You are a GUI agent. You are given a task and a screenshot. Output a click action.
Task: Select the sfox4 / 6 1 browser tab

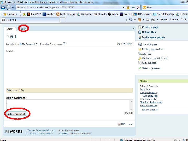(30, 20)
